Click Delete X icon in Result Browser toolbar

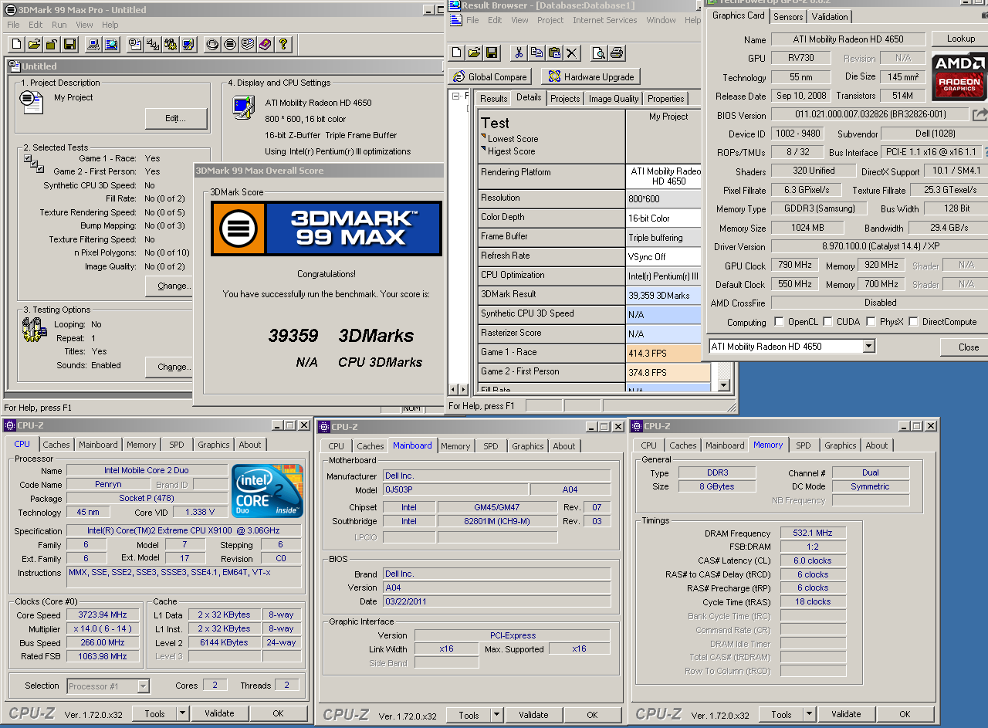pos(572,52)
